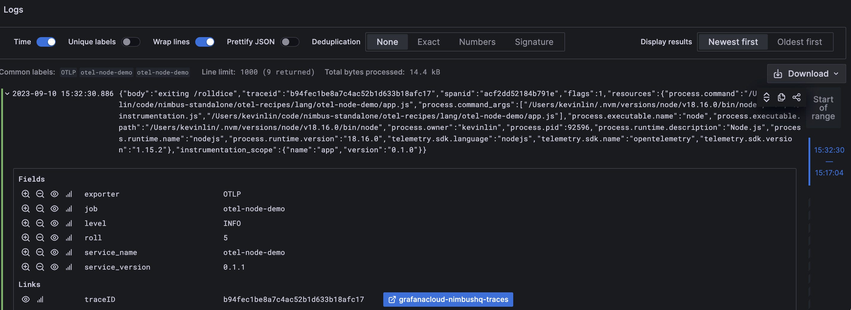Viewport: 851px width, 310px height.
Task: Select Signature deduplication mode
Action: 534,42
